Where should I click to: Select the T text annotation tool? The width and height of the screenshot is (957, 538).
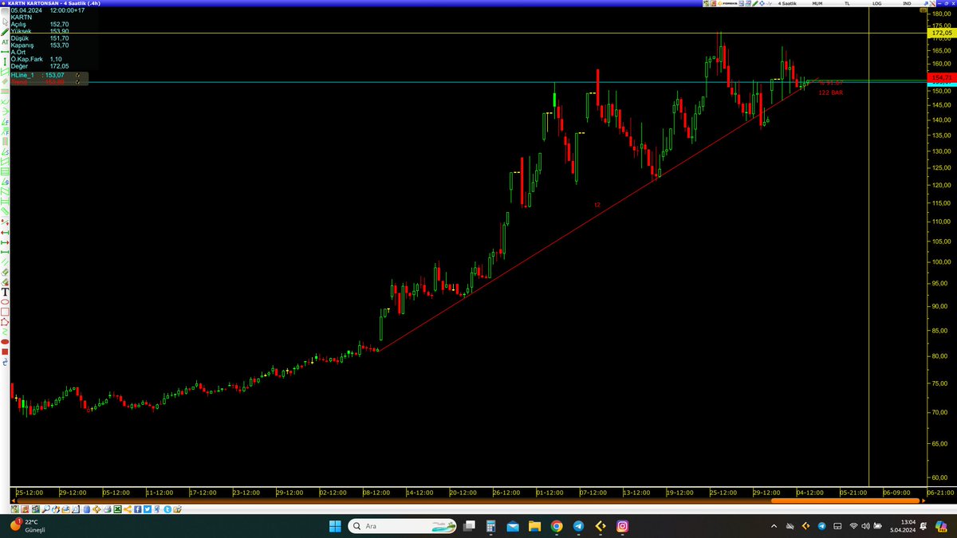5,292
